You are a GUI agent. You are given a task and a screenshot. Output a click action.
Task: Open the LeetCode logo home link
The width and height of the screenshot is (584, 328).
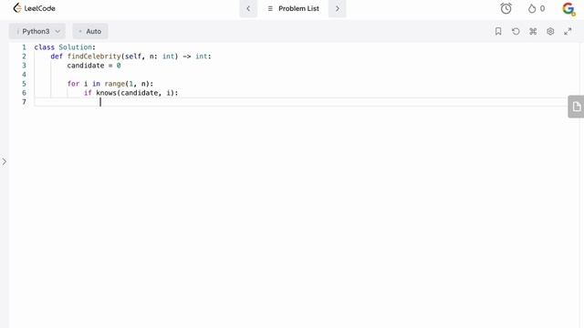pyautogui.click(x=34, y=8)
